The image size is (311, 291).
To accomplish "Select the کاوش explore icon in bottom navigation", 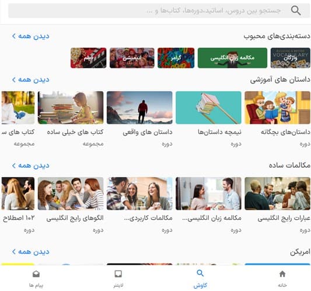I will pyautogui.click(x=200, y=273).
